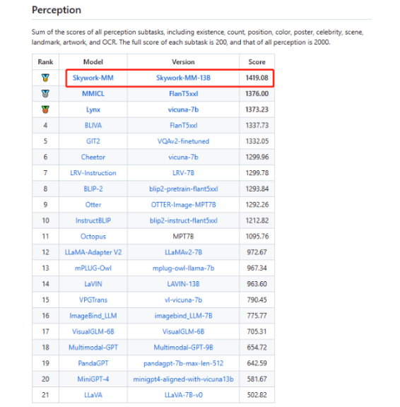Open the GIT2 model link
The width and height of the screenshot is (400, 407).
pos(93,141)
